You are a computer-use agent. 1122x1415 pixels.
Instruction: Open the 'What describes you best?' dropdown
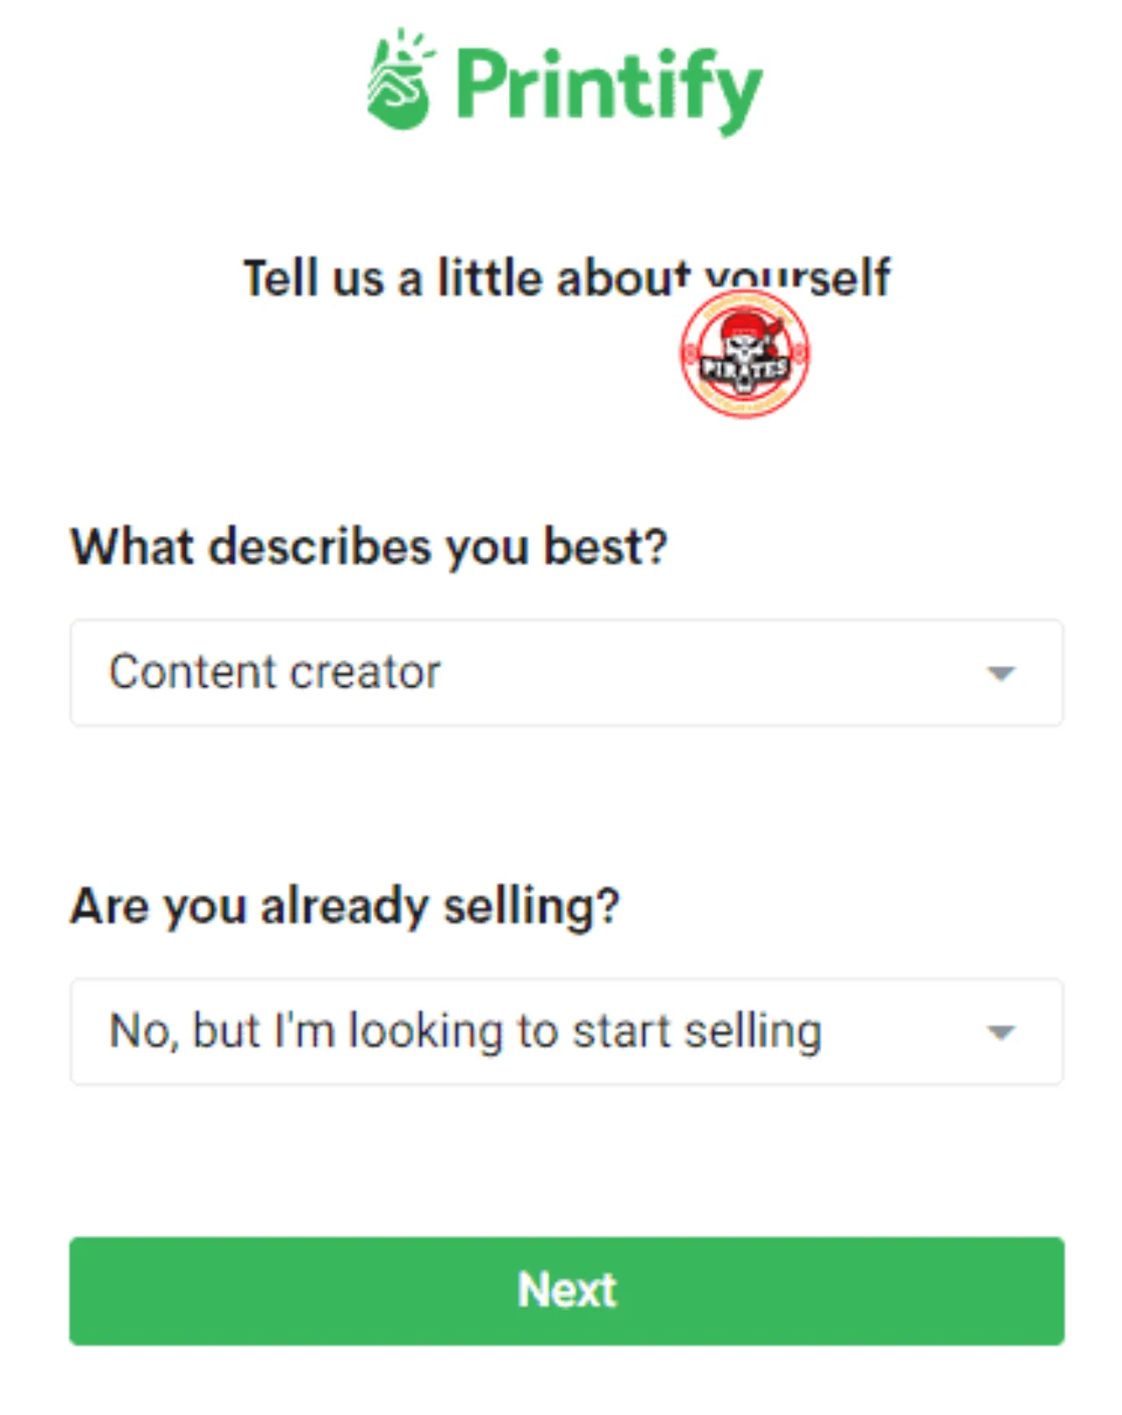click(x=567, y=673)
